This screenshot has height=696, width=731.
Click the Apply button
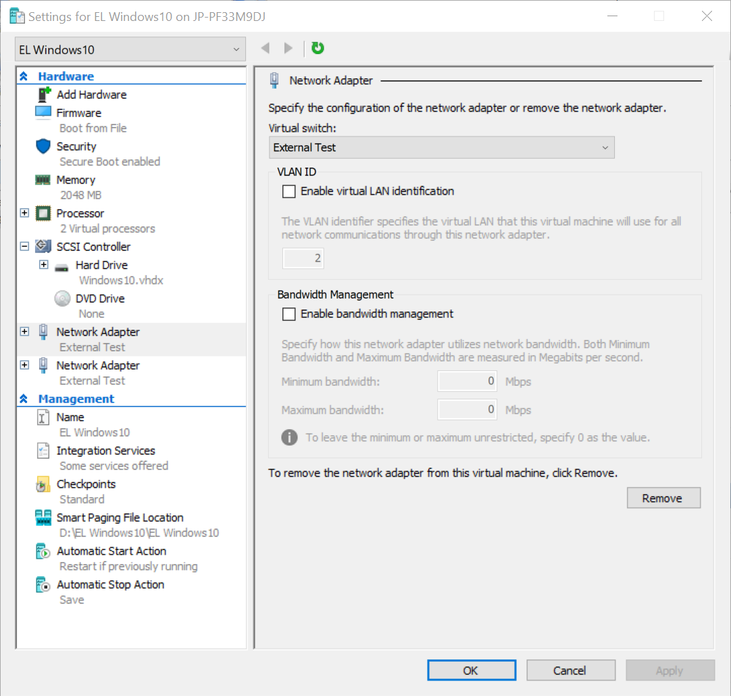pos(670,670)
